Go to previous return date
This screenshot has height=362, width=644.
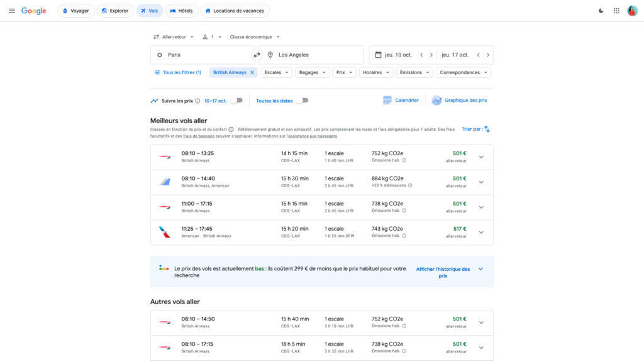478,55
